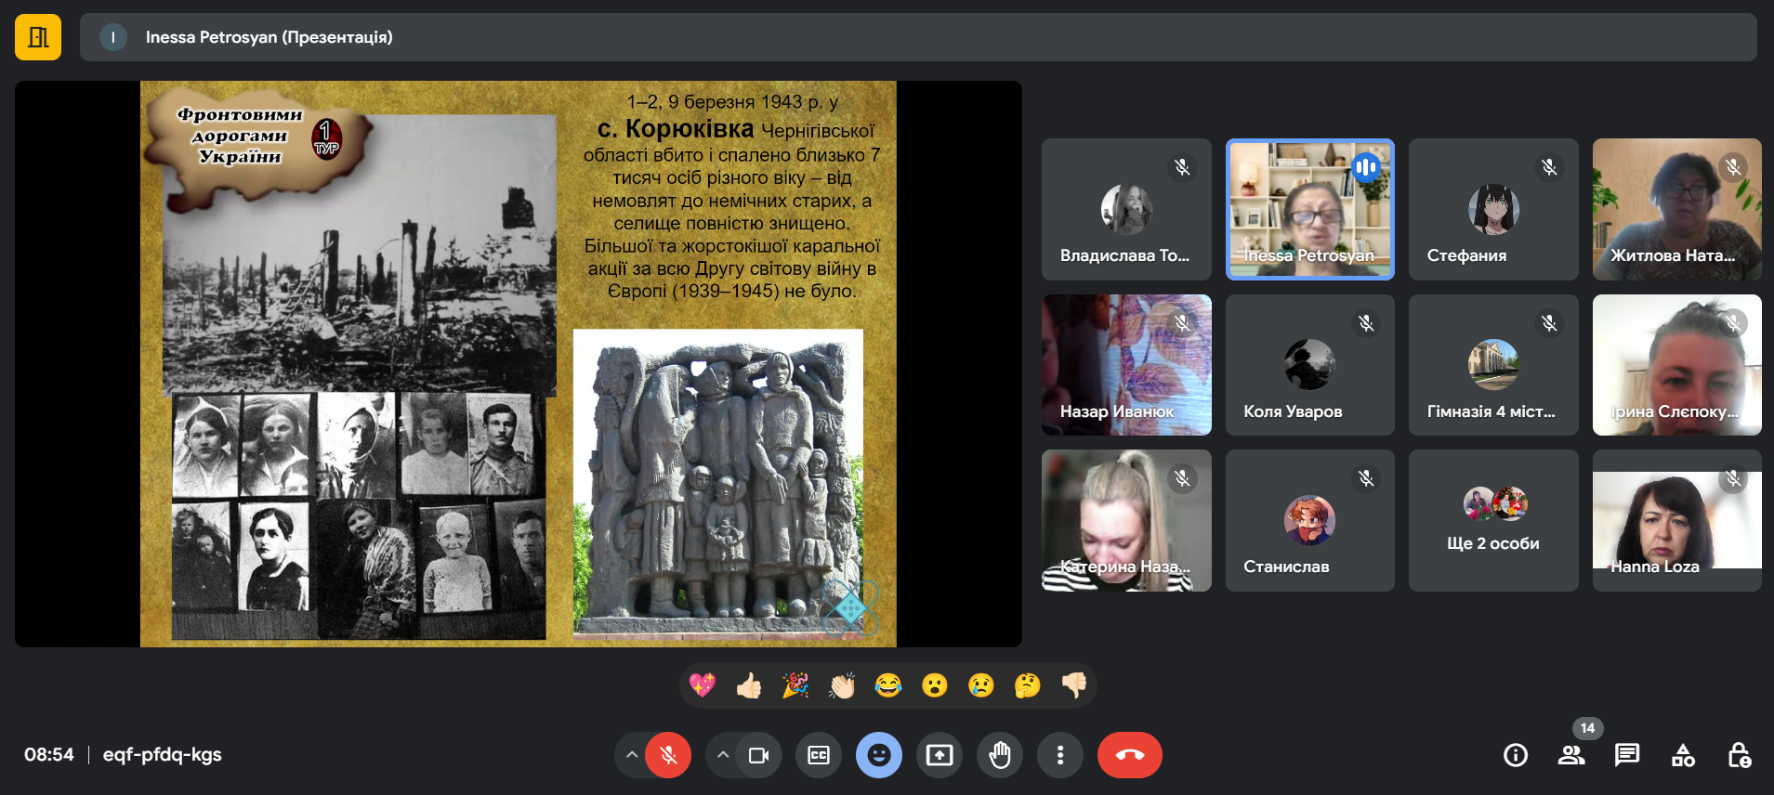This screenshot has width=1774, height=795.
Task: Open the activities shapes icon
Action: coord(1683,755)
